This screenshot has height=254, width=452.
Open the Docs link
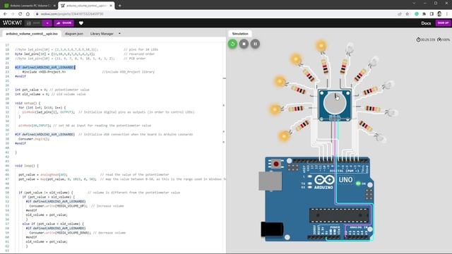point(426,23)
